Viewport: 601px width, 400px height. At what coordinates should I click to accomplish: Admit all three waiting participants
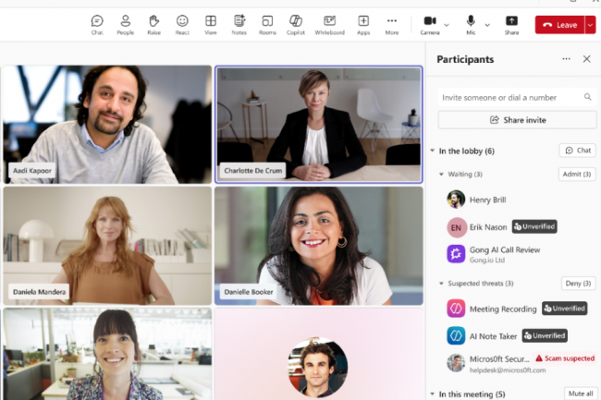click(x=577, y=175)
